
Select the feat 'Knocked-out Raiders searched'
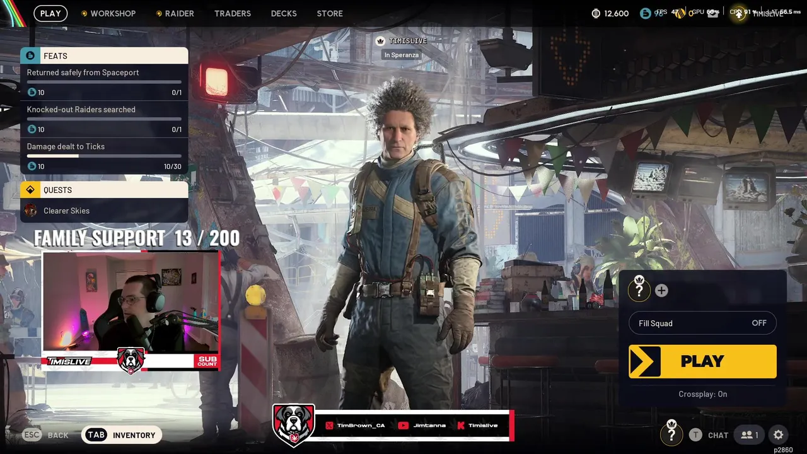click(104, 119)
